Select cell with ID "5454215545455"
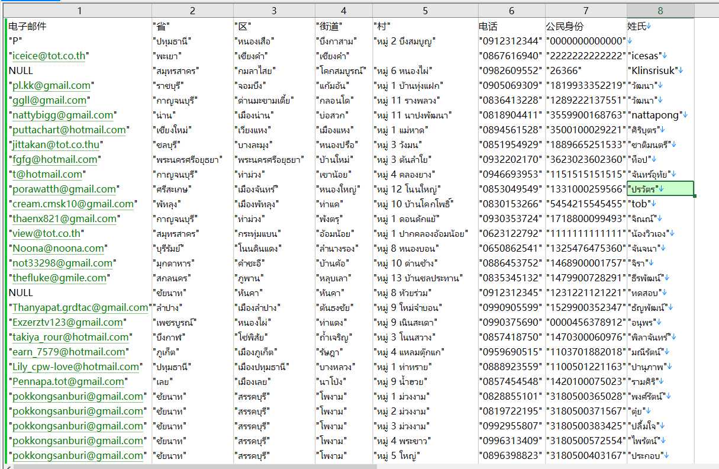 pos(586,204)
